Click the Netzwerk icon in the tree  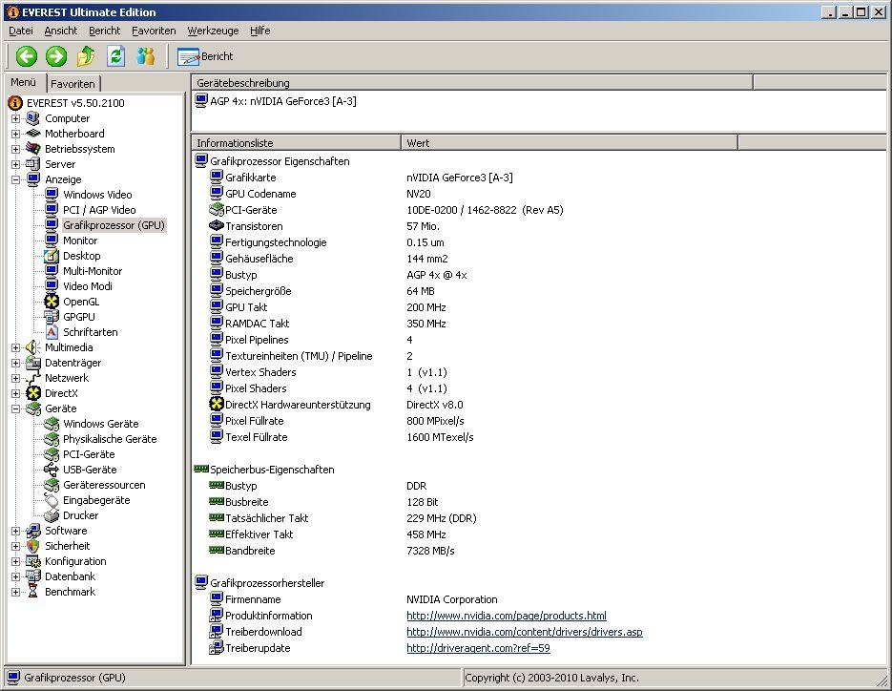[33, 378]
